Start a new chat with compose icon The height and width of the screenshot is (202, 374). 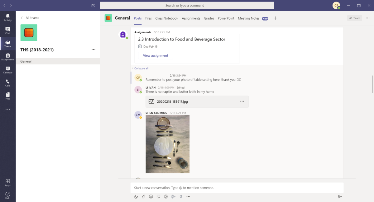tap(93, 5)
